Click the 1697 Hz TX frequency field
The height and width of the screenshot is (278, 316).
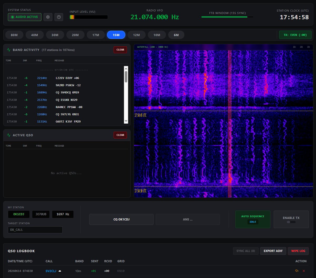click(63, 214)
